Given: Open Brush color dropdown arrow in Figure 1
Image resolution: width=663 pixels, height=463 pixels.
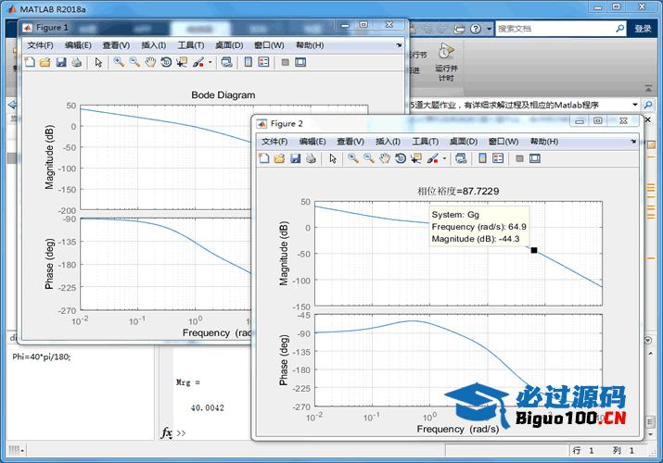Looking at the screenshot, I should point(210,62).
